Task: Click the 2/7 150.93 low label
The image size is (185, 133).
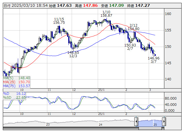Action: [130, 47]
